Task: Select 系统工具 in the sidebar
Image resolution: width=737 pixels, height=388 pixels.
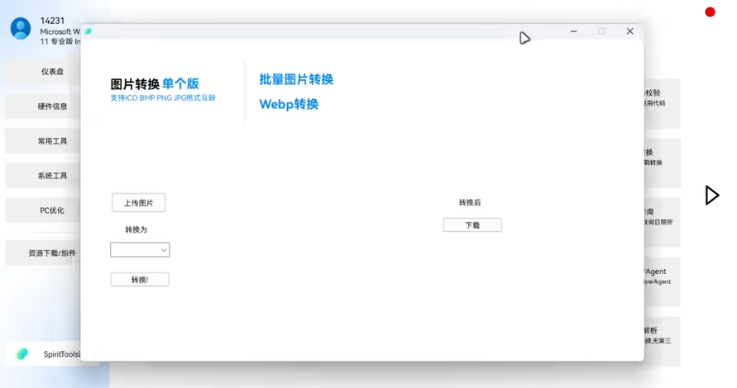Action: tap(42, 176)
